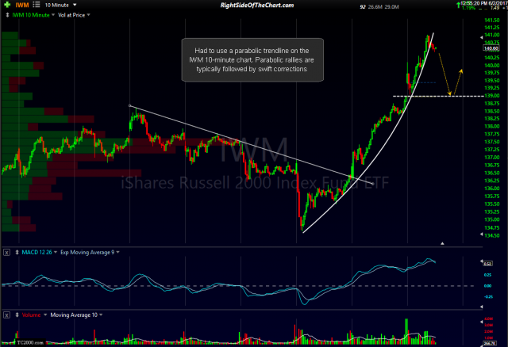Click the Volume scale top arrow marker
The width and height of the screenshot is (508, 347).
coord(481,322)
